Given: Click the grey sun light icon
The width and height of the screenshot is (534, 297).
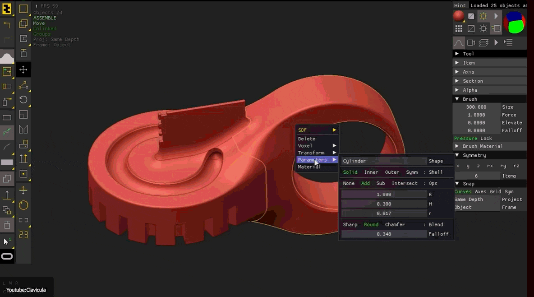Looking at the screenshot, I should [483, 28].
